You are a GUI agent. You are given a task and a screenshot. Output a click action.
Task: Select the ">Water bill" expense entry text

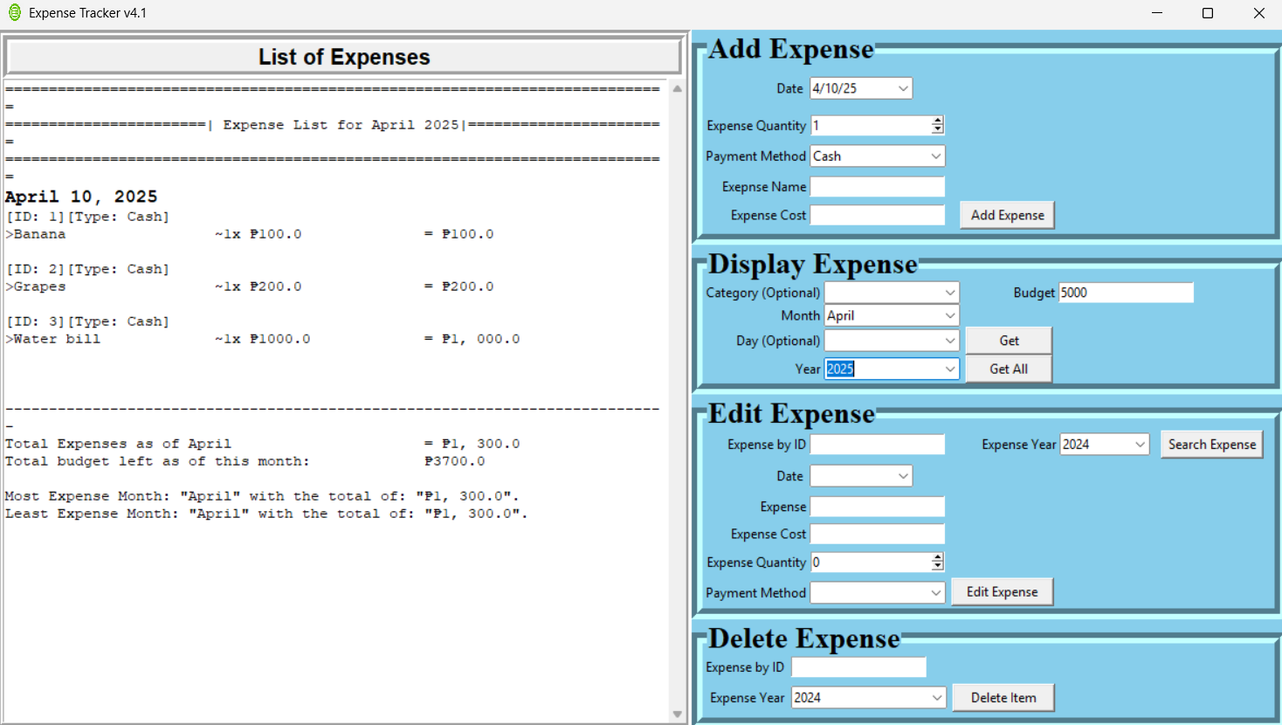click(x=53, y=339)
